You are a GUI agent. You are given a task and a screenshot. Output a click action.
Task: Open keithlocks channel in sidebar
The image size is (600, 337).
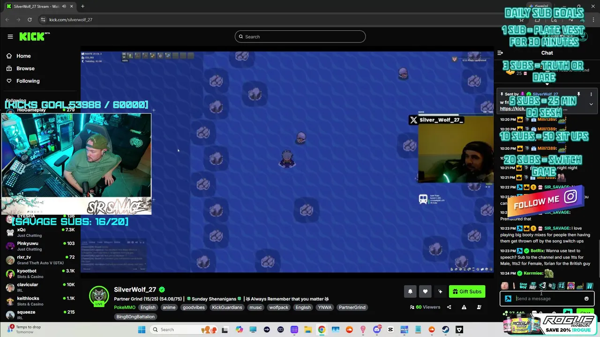click(x=40, y=301)
